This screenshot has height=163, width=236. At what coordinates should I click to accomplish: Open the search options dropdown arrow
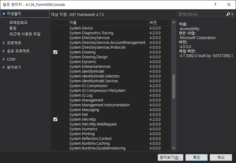[232, 14]
